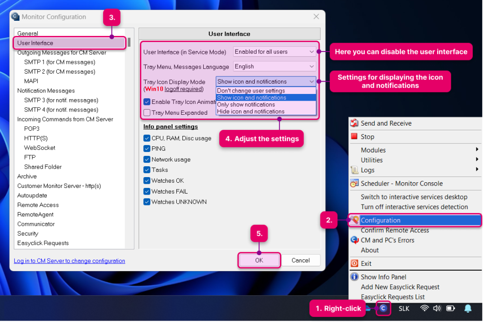
Task: Select Autoupdate tree item
Action: tap(32, 196)
